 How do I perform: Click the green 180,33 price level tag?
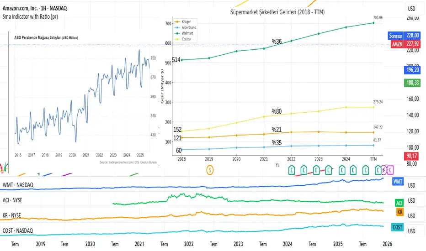pyautogui.click(x=412, y=83)
